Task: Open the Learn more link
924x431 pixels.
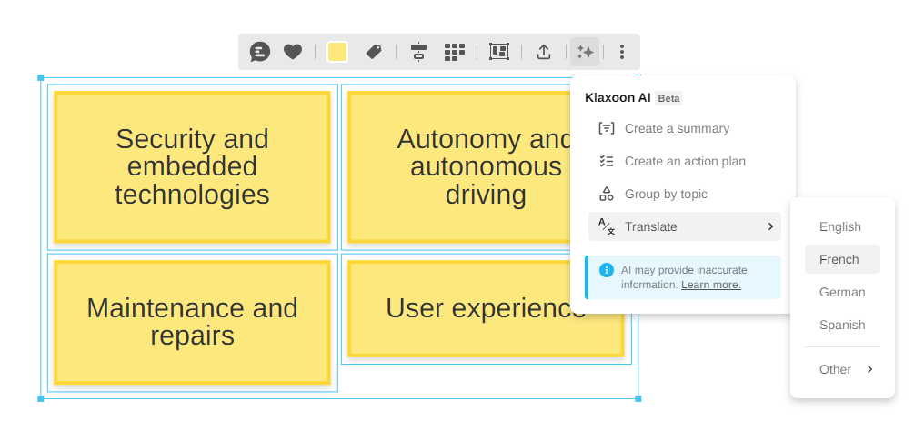Action: [710, 285]
